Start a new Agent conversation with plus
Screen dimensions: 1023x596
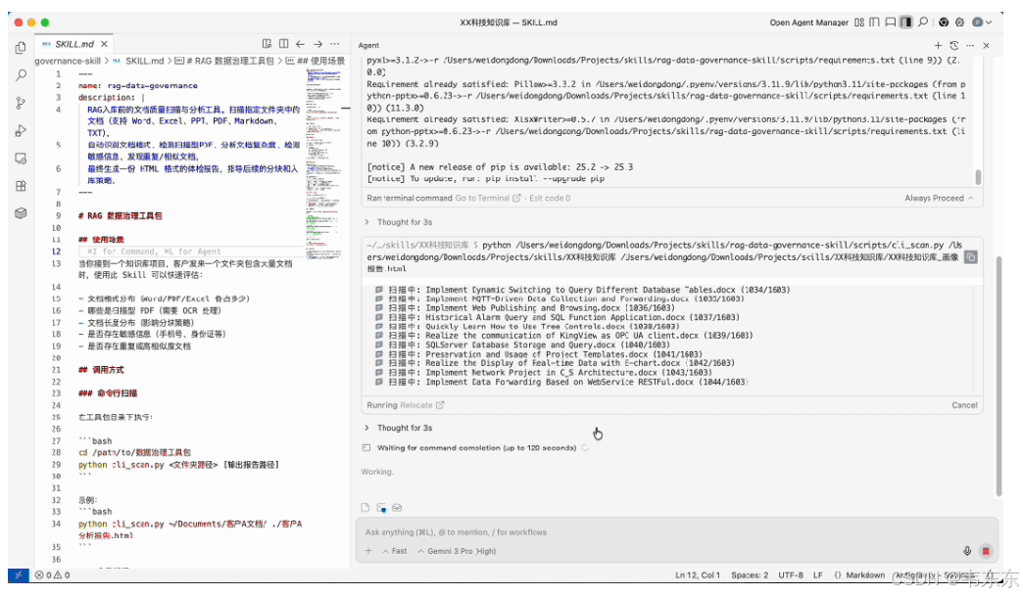(938, 46)
